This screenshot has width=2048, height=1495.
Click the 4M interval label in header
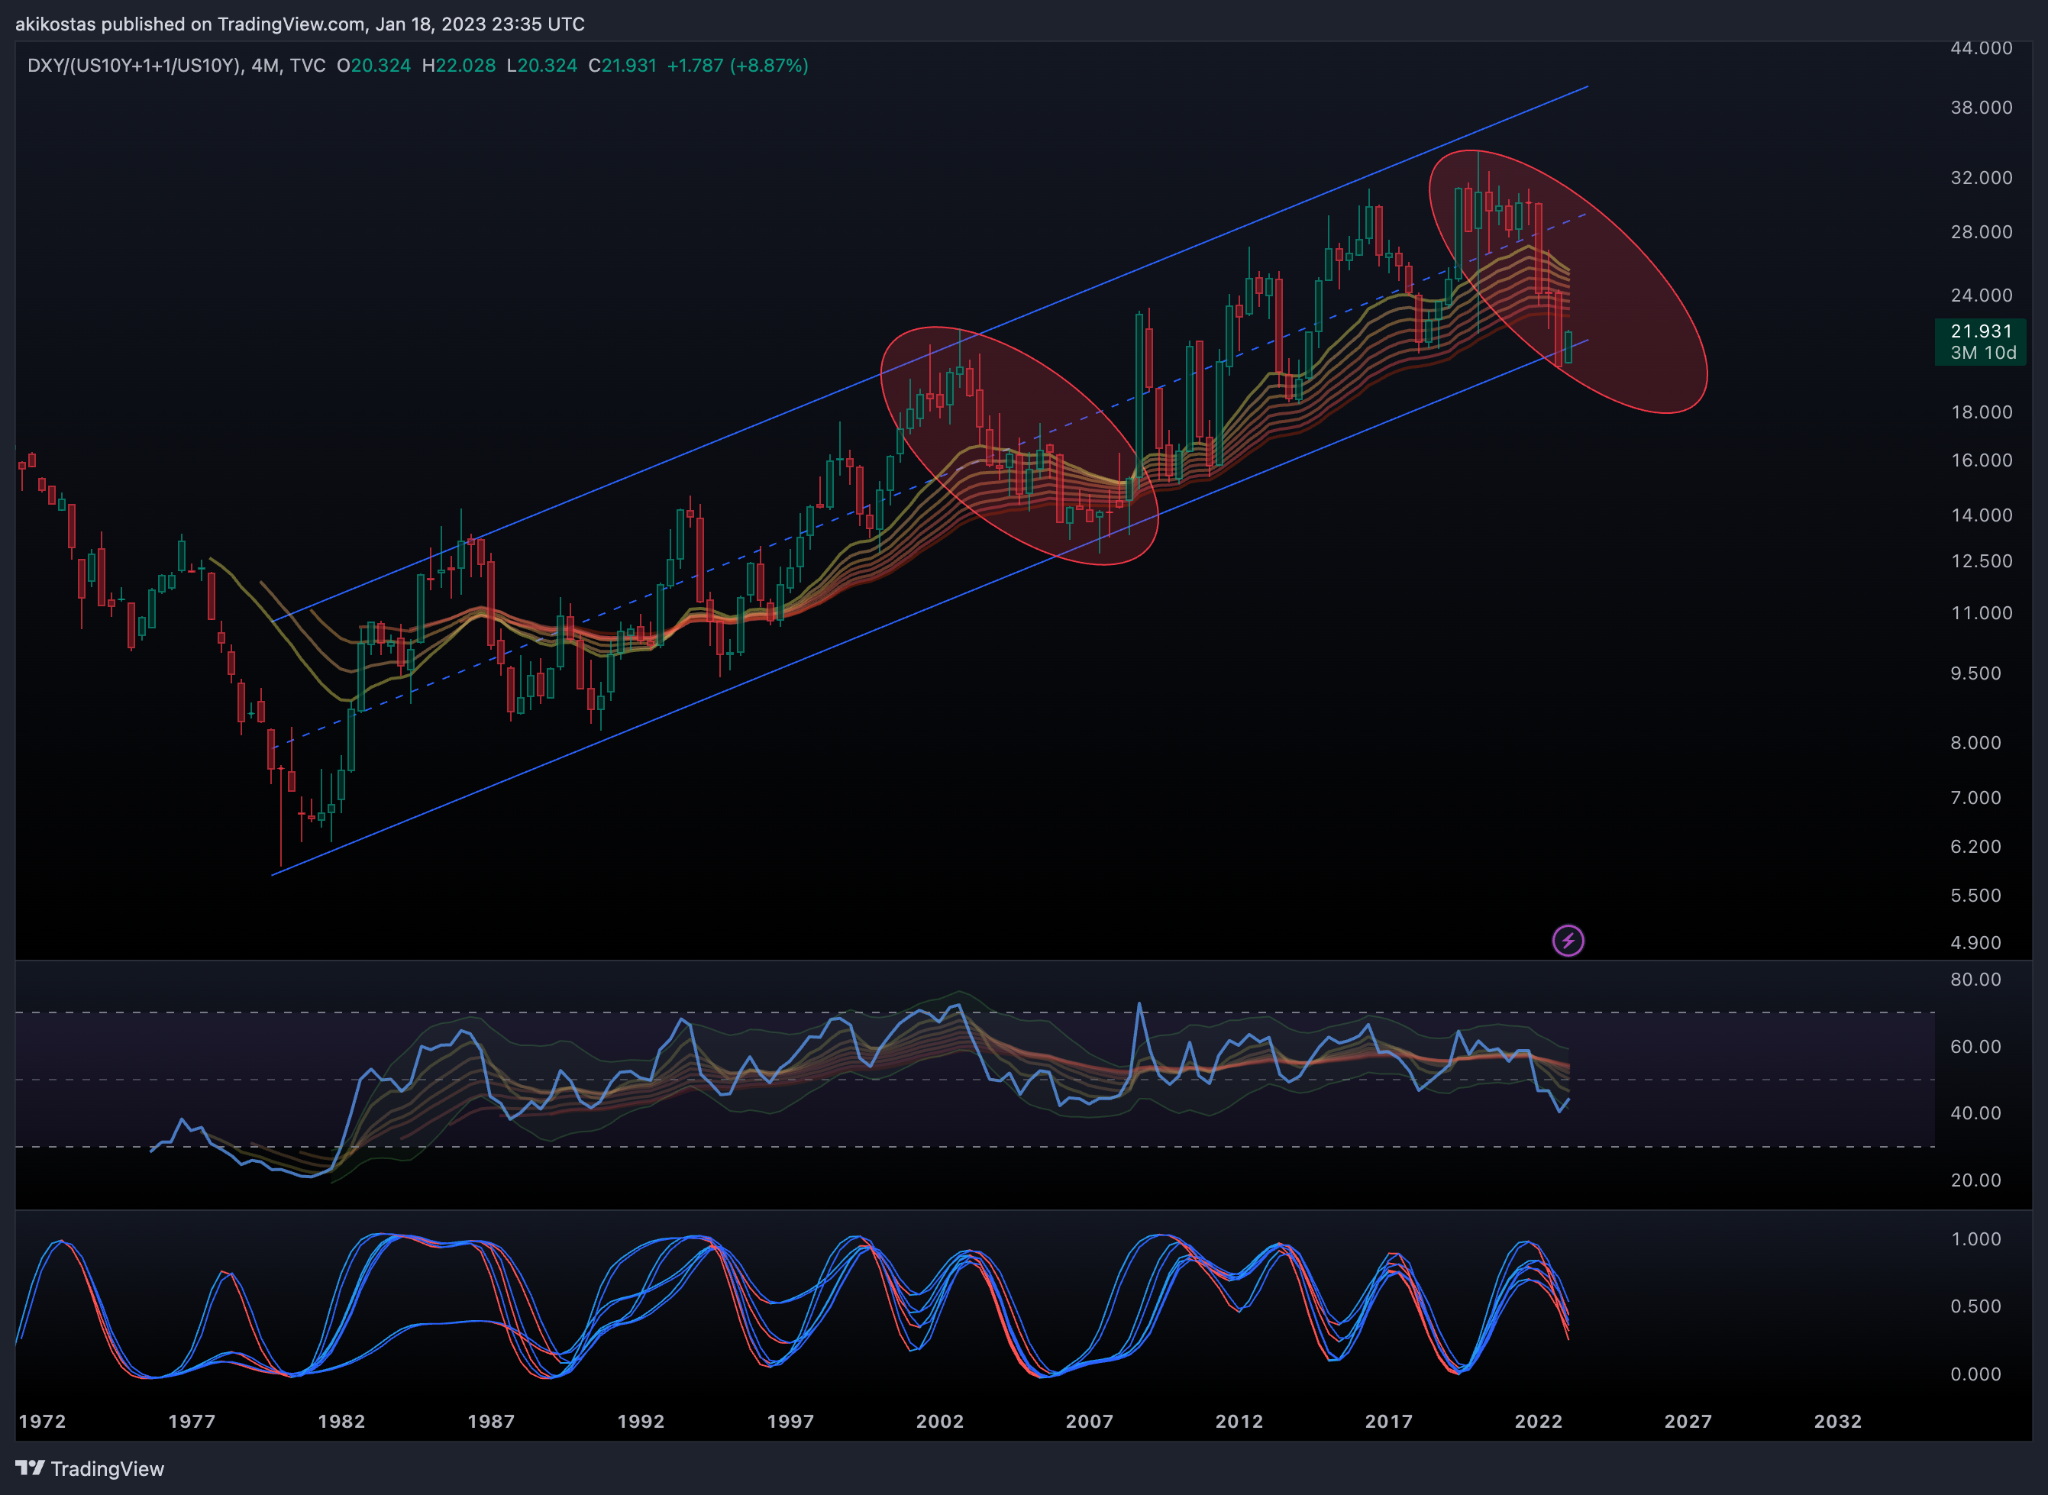click(265, 65)
